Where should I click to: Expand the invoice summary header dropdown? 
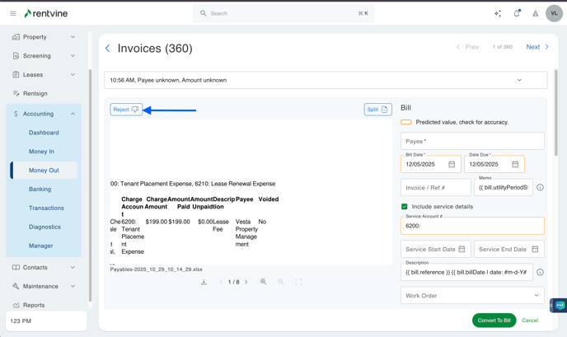click(519, 81)
